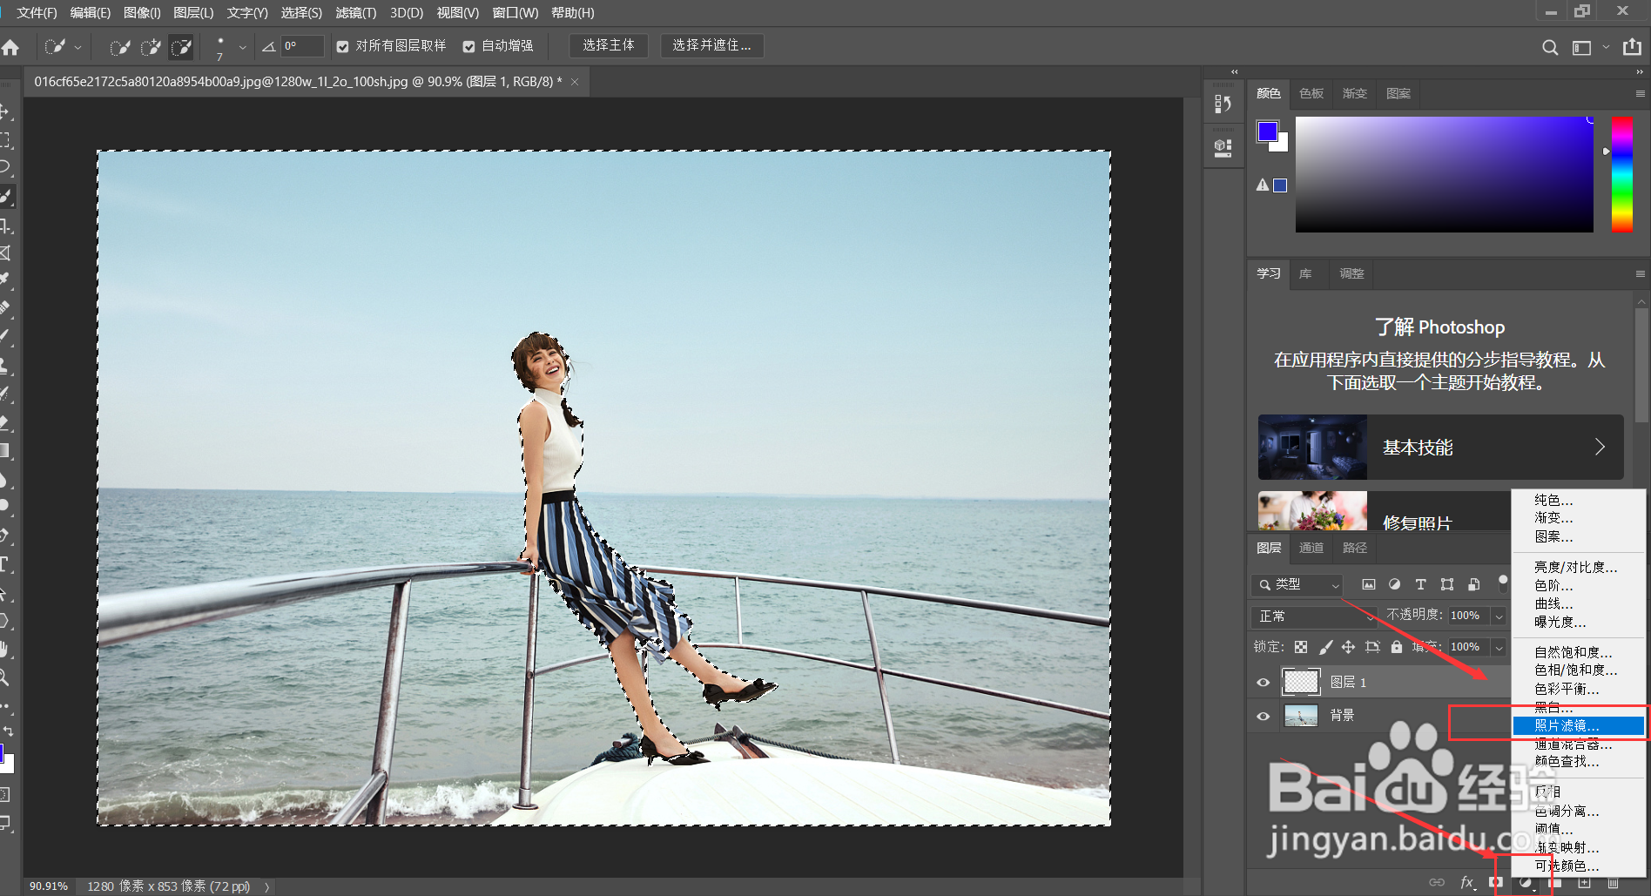The width and height of the screenshot is (1651, 896).
Task: Lock artboard nesting icon
Action: point(1372,647)
